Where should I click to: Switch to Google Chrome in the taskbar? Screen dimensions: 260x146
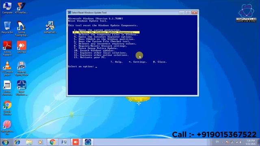click(52, 142)
